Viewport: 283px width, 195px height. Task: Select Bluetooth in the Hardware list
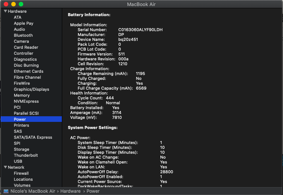click(x=23, y=35)
